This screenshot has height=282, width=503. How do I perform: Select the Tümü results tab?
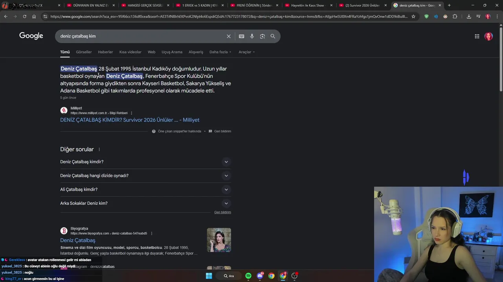[x=65, y=52]
